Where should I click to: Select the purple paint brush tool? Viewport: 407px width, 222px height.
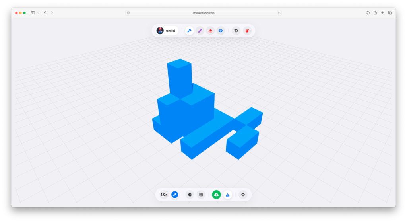click(x=200, y=31)
